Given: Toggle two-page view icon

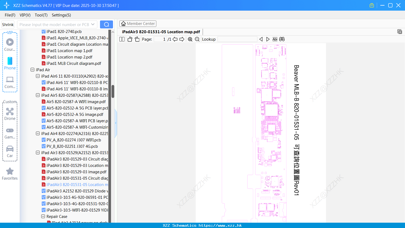Looking at the screenshot, I should click(x=122, y=39).
